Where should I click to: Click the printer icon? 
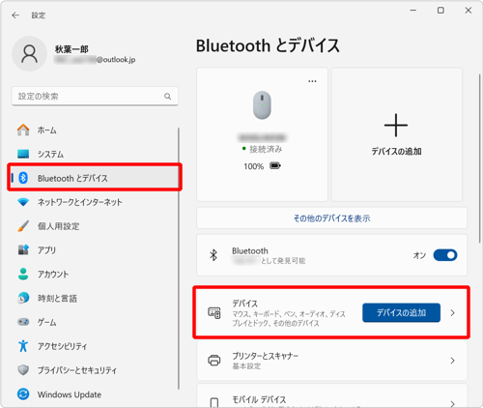pyautogui.click(x=214, y=361)
